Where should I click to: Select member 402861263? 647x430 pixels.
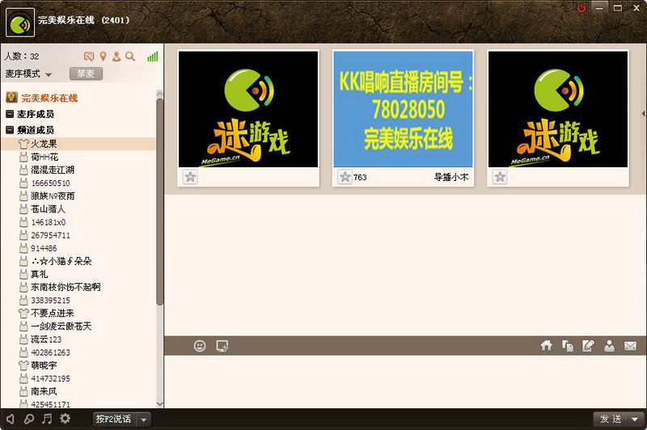coord(78,352)
